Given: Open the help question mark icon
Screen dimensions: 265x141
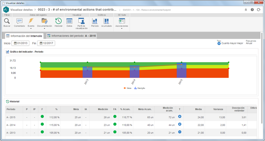Looking at the screenshot, I should click(252, 10).
